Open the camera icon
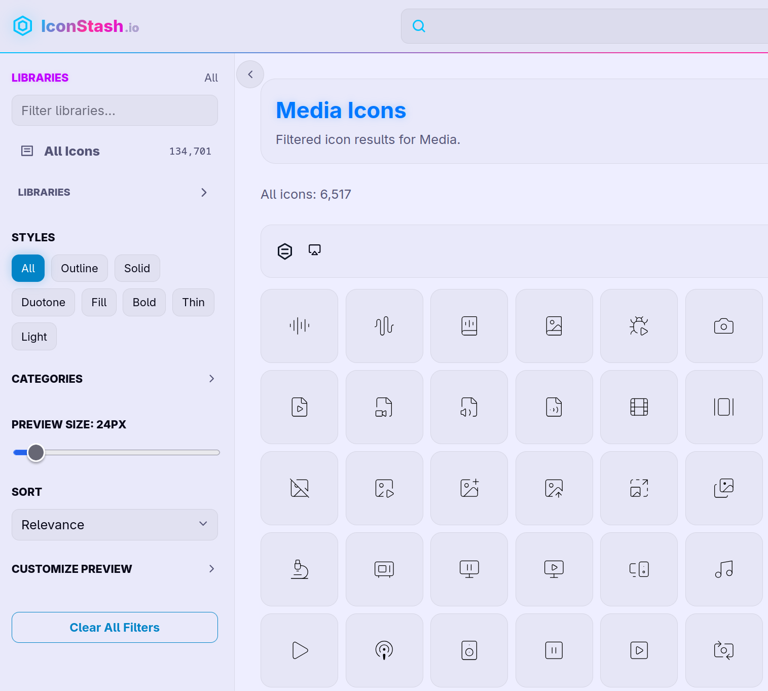This screenshot has width=768, height=691. 724,326
